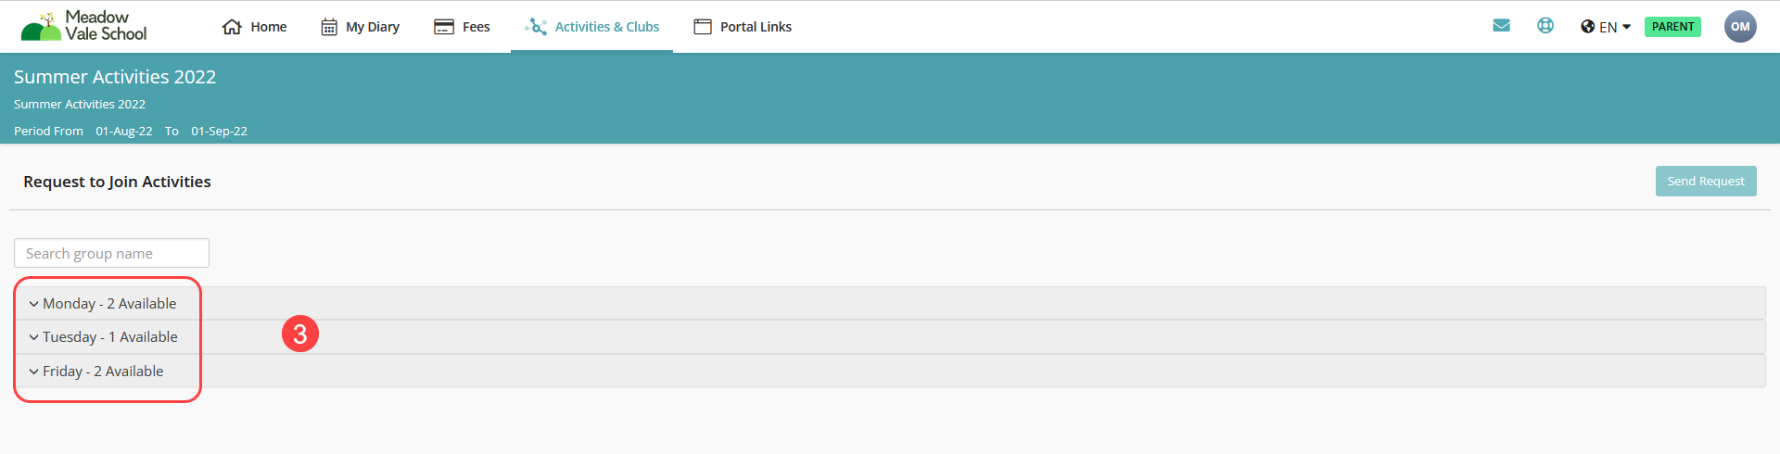Click the globe language icon
Image resolution: width=1780 pixels, height=454 pixels.
pyautogui.click(x=1588, y=27)
